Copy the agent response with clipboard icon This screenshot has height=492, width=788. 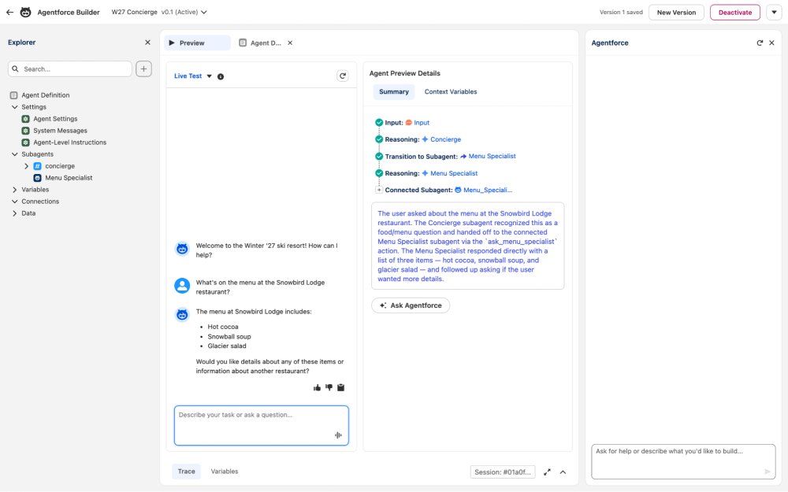(340, 387)
